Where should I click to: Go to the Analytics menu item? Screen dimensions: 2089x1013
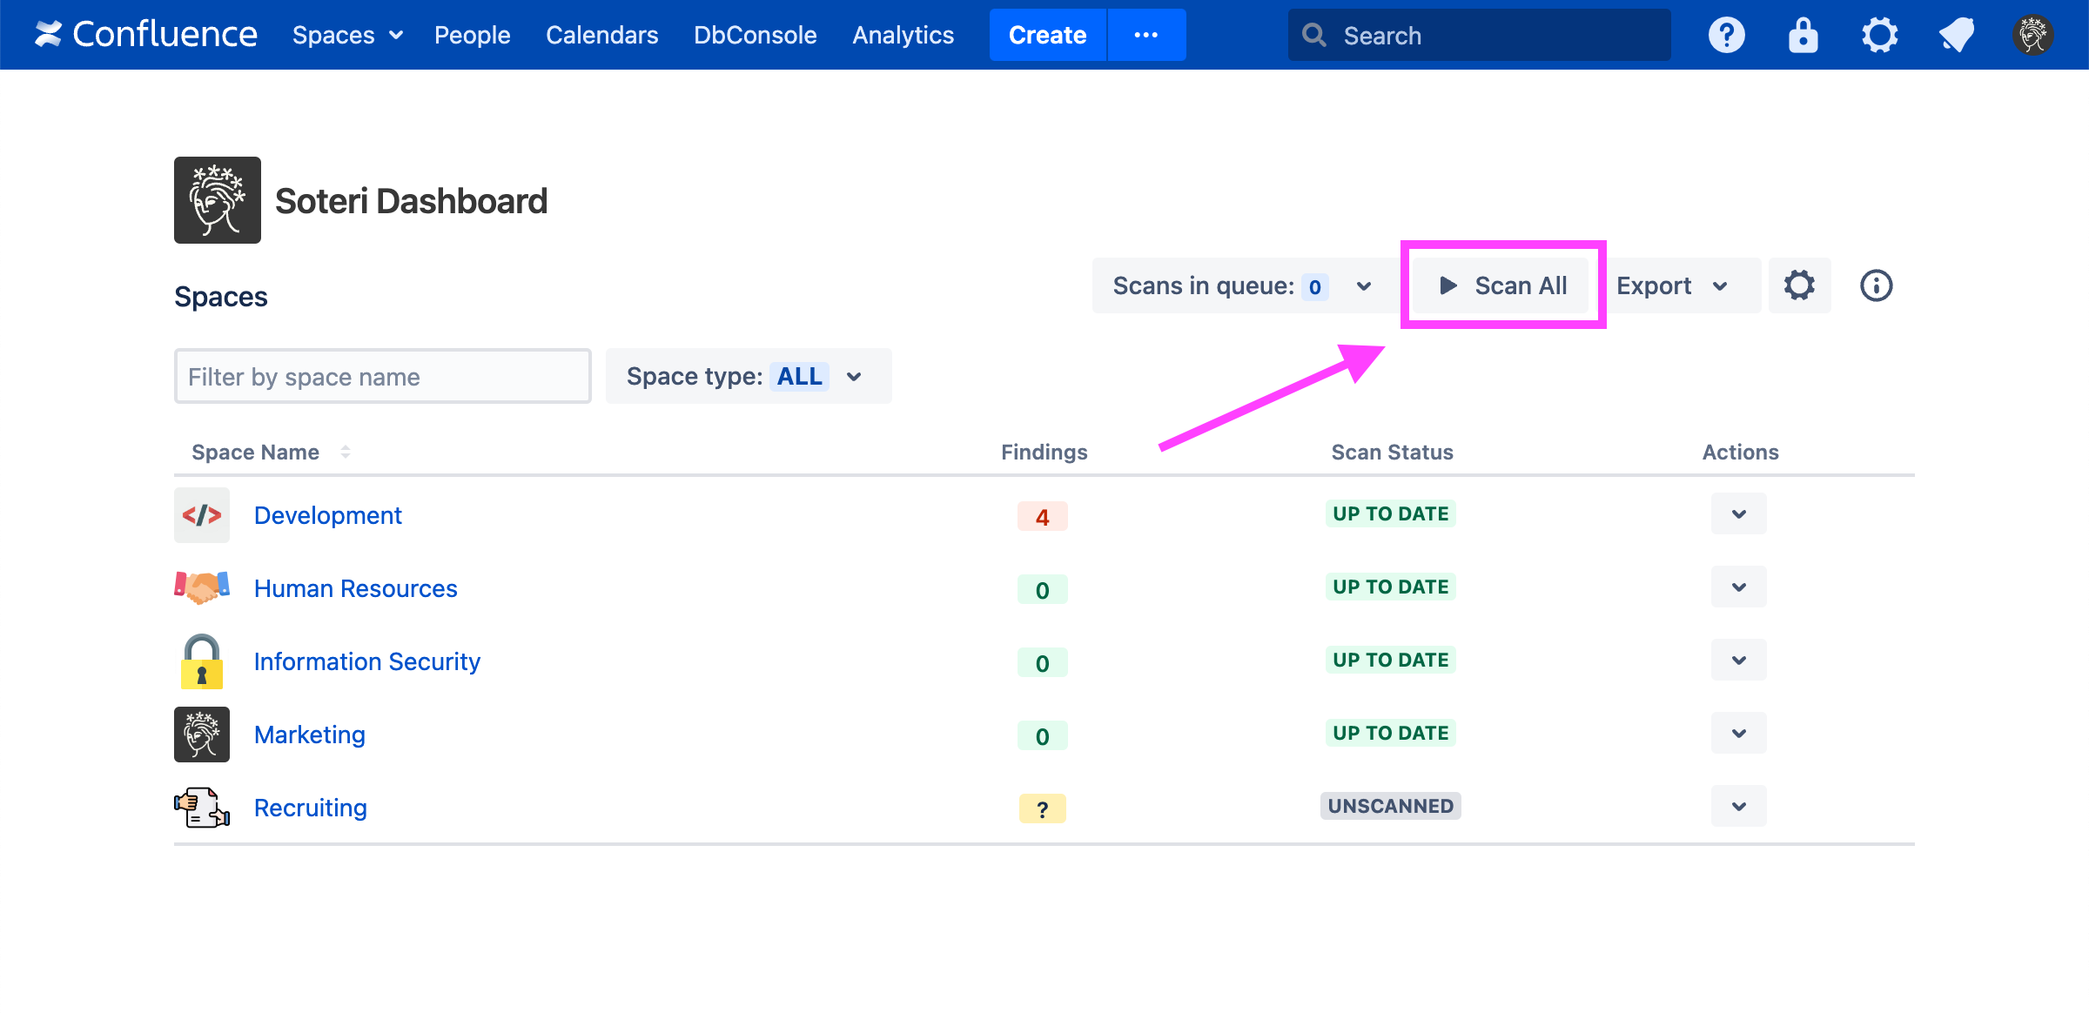click(903, 35)
